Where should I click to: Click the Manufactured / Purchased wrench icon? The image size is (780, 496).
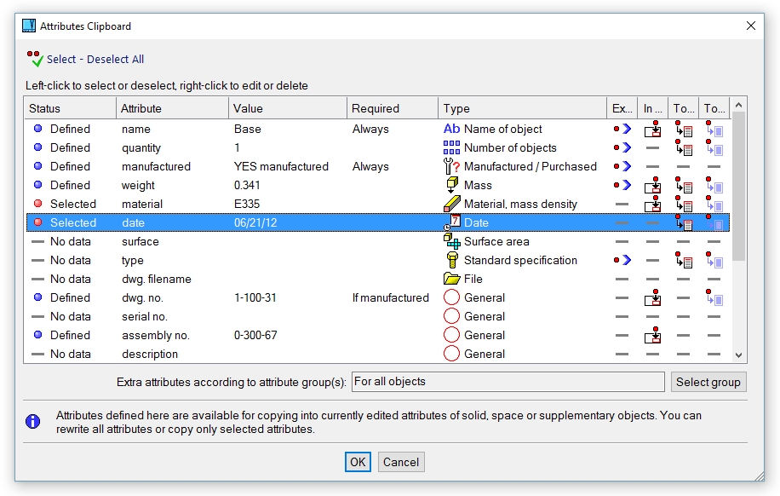tap(451, 166)
